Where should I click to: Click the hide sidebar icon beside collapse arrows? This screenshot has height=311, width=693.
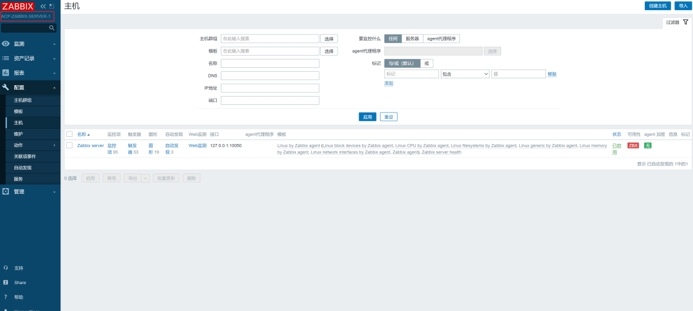(52, 6)
